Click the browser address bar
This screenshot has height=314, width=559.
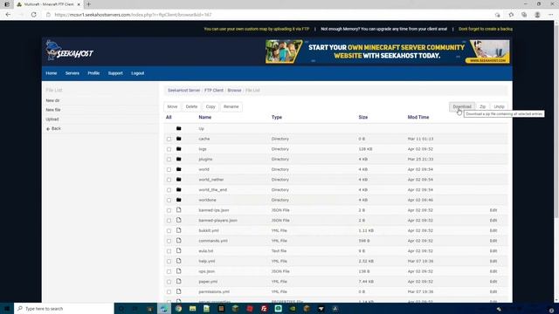tap(267, 15)
